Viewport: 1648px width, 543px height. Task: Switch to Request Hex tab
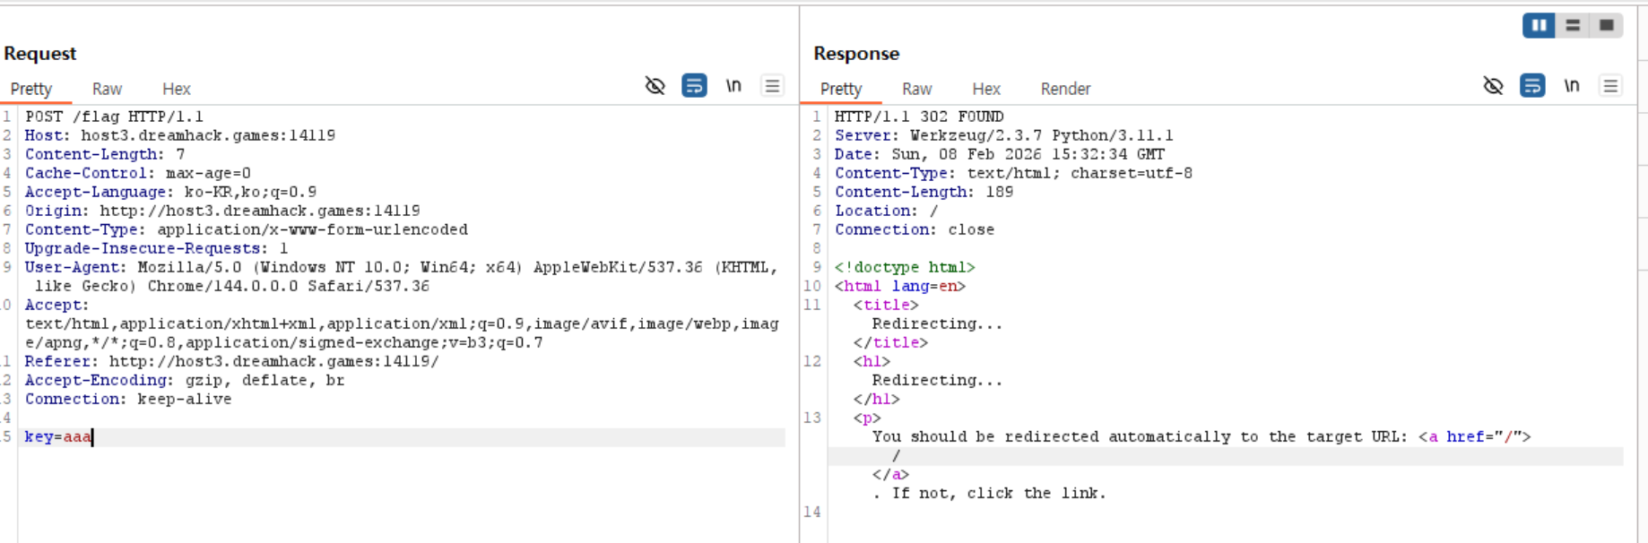point(176,89)
